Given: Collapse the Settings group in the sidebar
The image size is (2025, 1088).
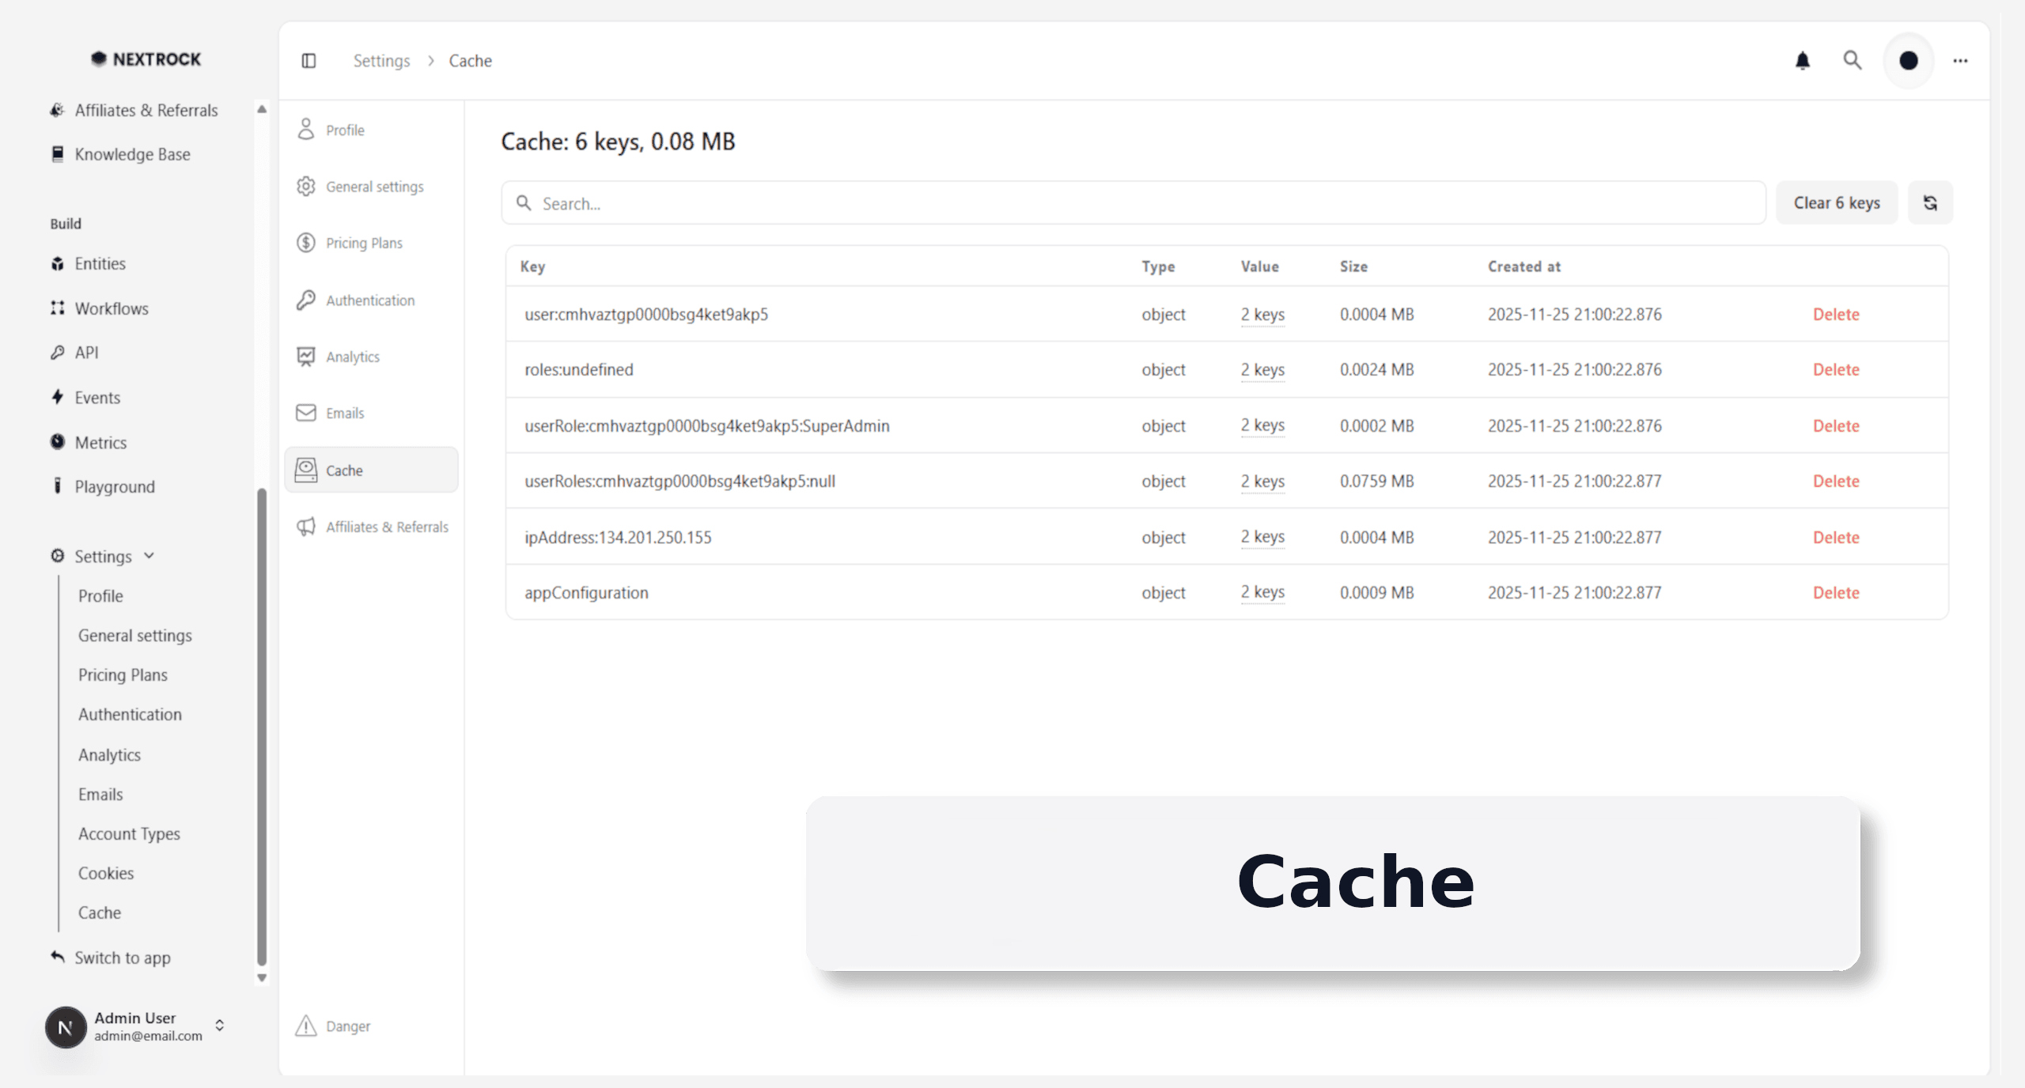Looking at the screenshot, I should click(x=150, y=556).
